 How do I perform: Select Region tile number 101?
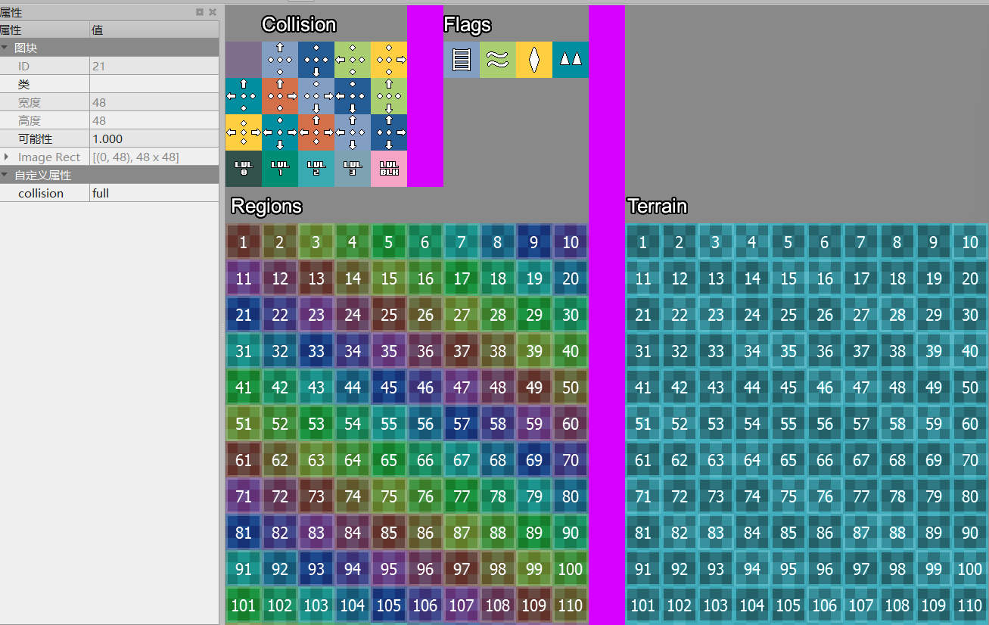click(243, 605)
